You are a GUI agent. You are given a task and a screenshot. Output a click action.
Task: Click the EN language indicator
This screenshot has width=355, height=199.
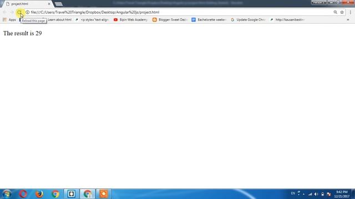click(x=293, y=193)
